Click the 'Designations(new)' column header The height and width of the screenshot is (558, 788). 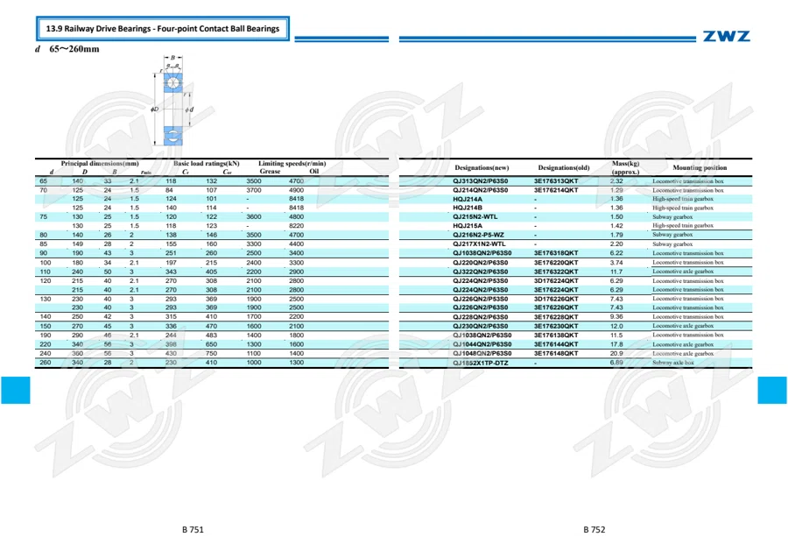click(x=482, y=168)
